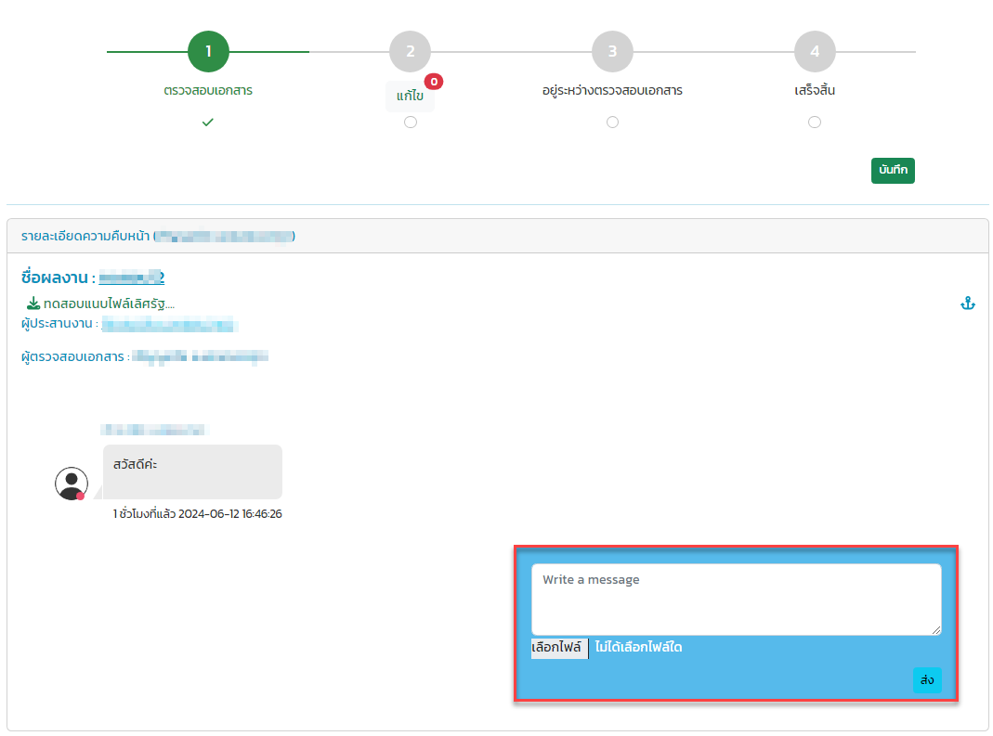
Task: Click the รายละเอียดความคืบหน้า panel header
Action: point(497,236)
